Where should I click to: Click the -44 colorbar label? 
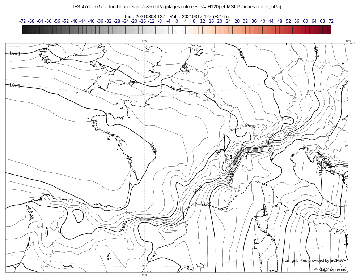82,21
